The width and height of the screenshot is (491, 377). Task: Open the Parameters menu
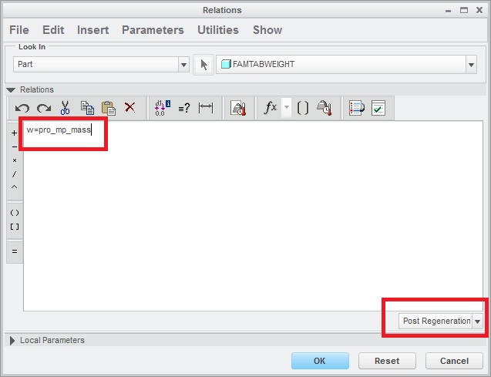click(x=153, y=30)
